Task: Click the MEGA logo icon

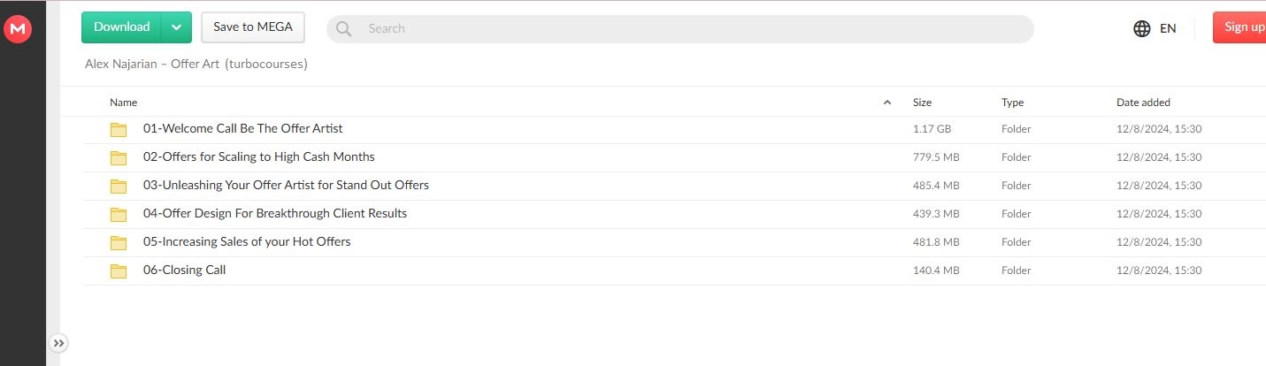Action: (x=18, y=29)
